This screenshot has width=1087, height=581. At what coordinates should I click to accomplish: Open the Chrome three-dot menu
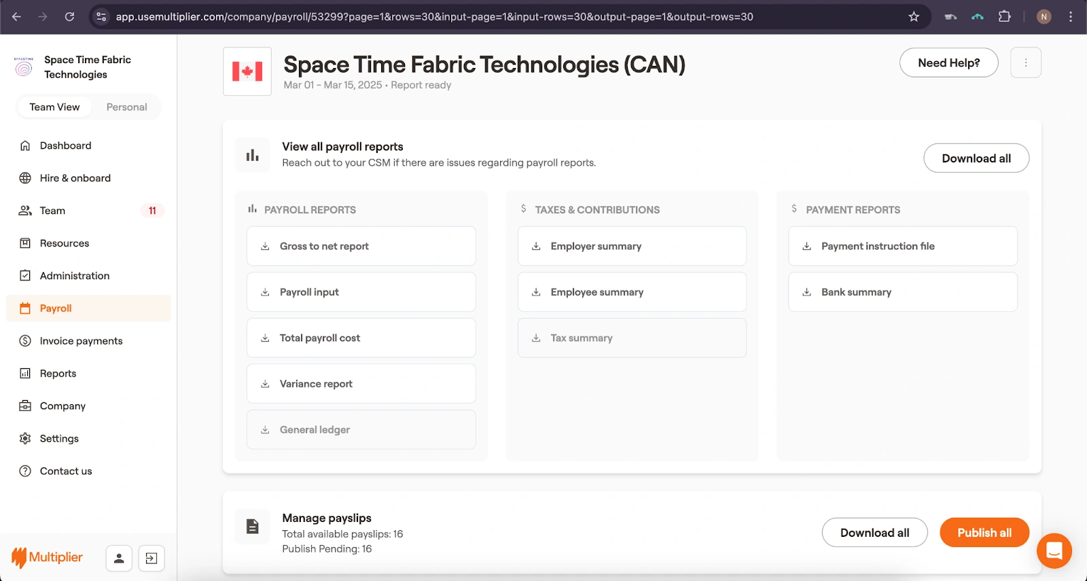(x=1071, y=16)
